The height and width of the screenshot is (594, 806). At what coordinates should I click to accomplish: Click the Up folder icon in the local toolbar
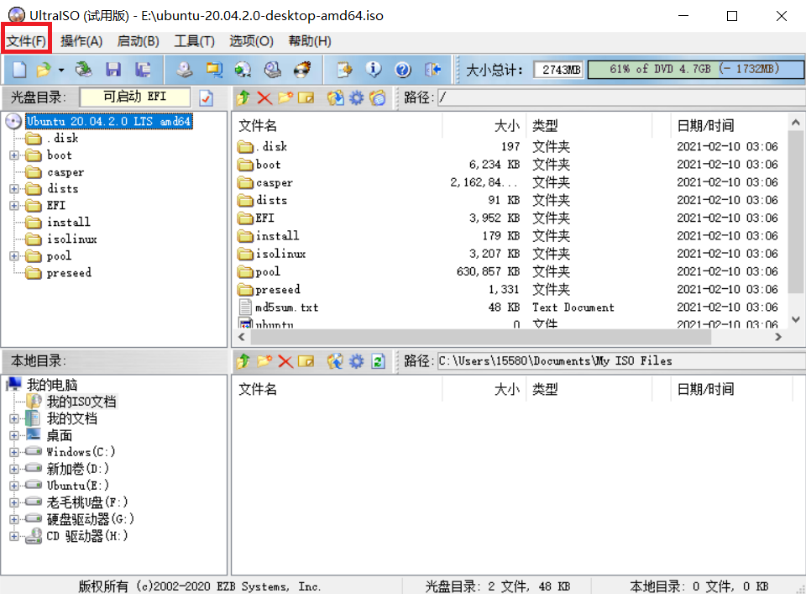pos(243,361)
